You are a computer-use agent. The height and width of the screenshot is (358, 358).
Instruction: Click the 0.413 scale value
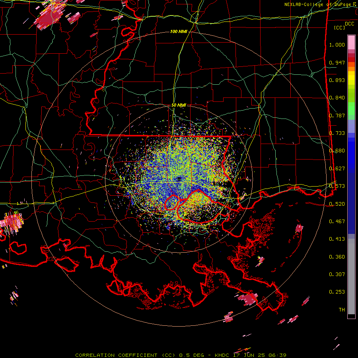tap(337, 239)
